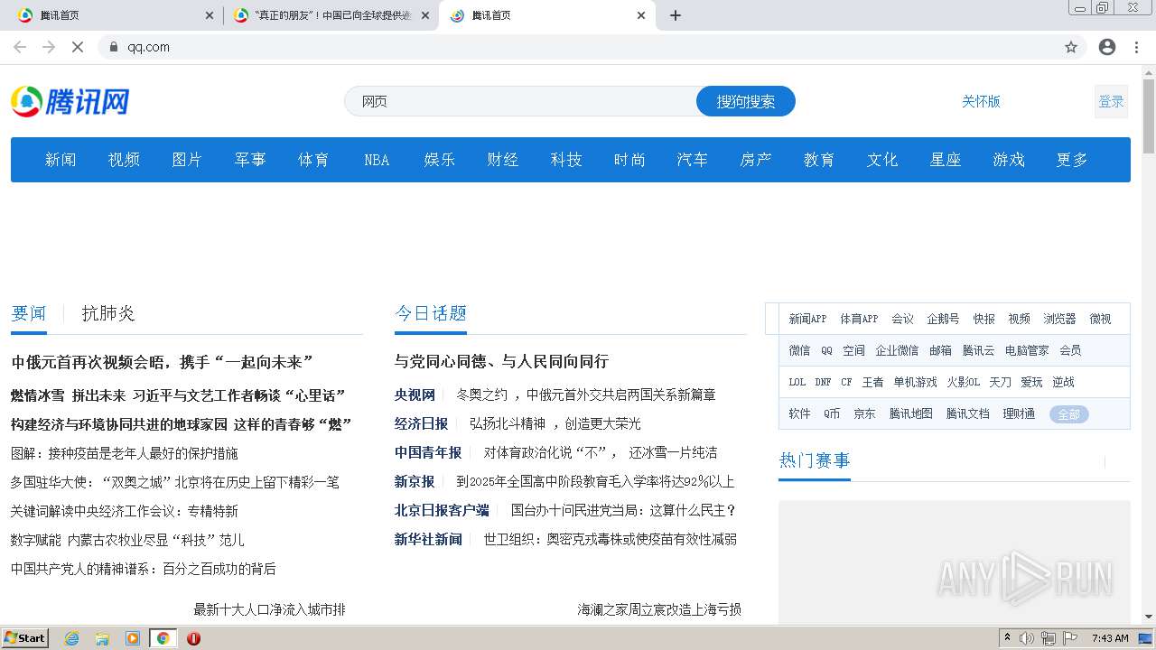Open Windows Start menu
Viewport: 1156px width, 650px height.
pyautogui.click(x=24, y=638)
